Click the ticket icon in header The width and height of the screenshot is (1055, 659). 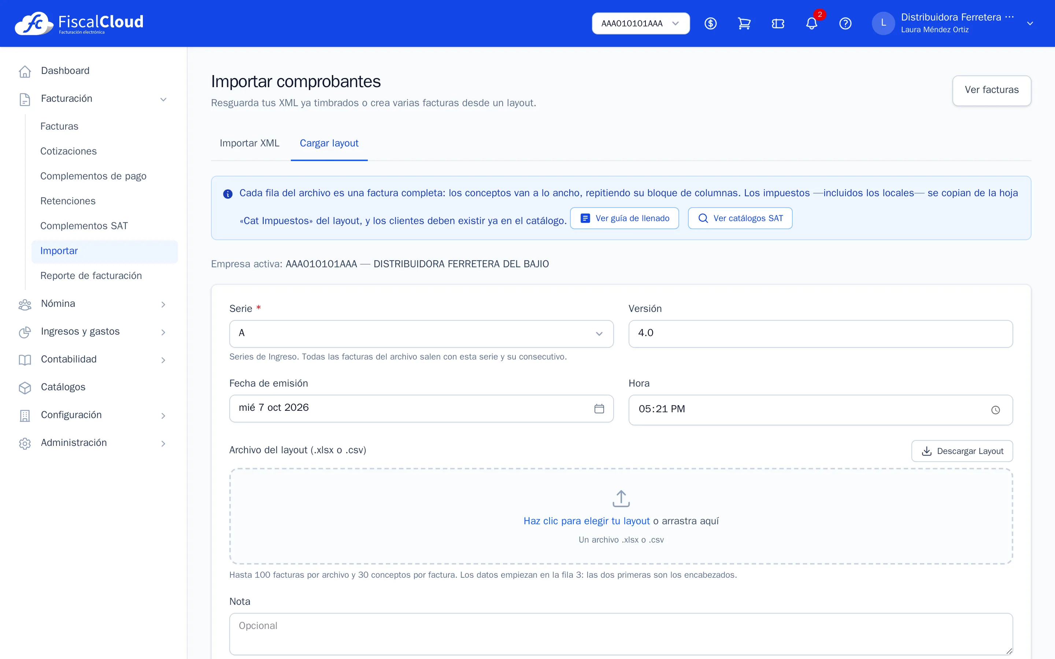click(778, 23)
